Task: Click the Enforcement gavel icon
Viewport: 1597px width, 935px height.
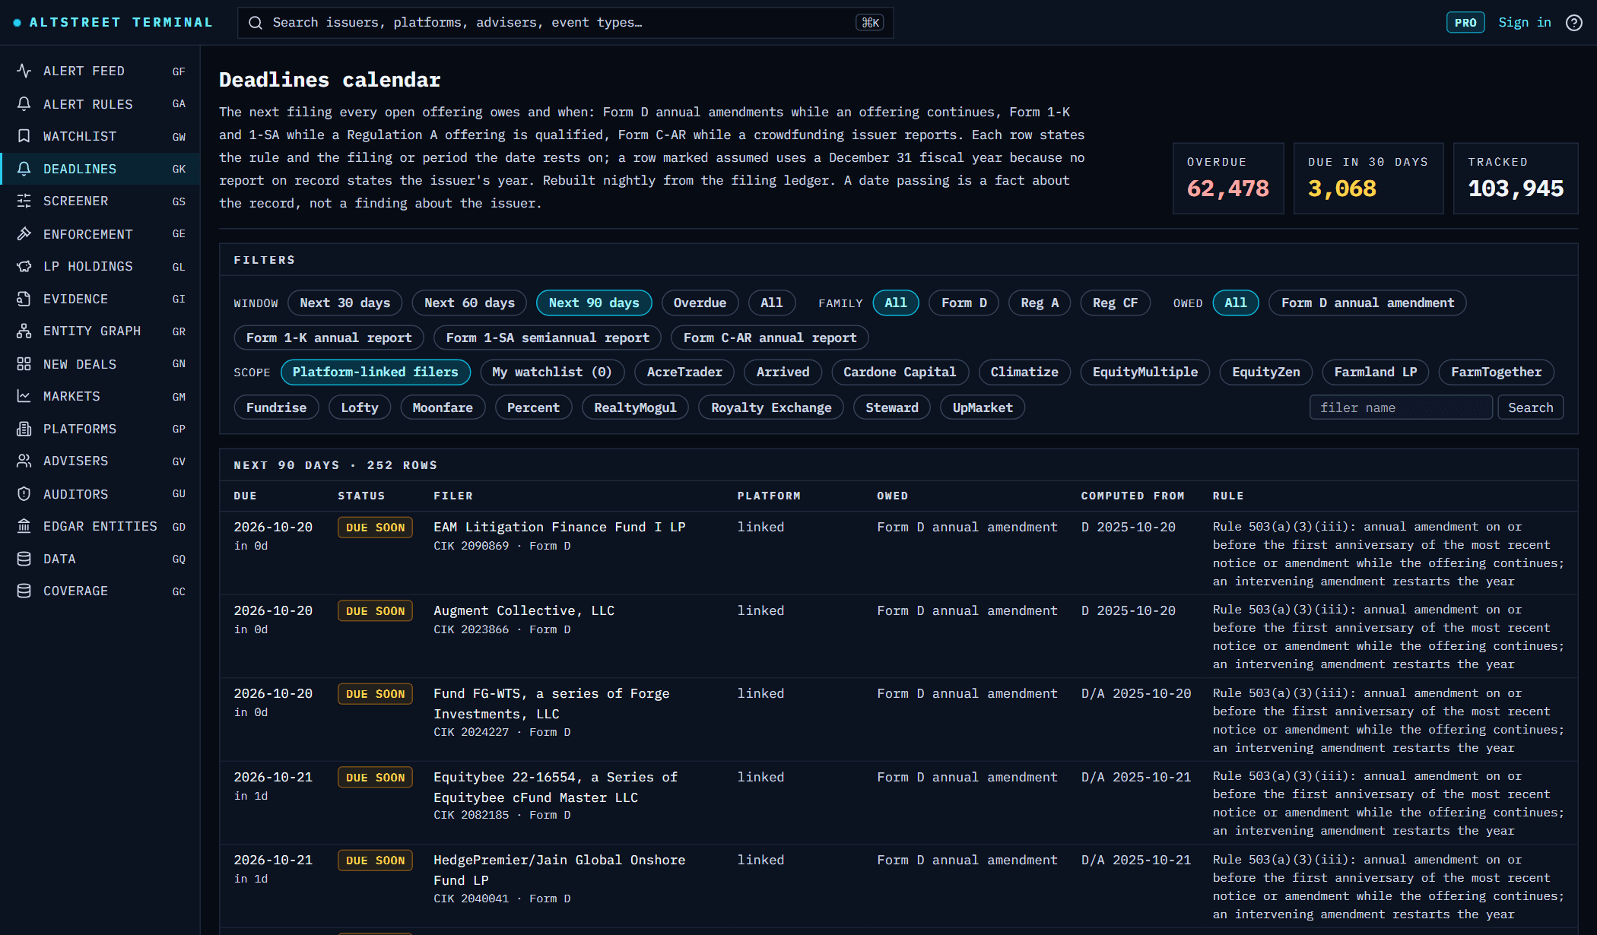Action: [x=24, y=233]
